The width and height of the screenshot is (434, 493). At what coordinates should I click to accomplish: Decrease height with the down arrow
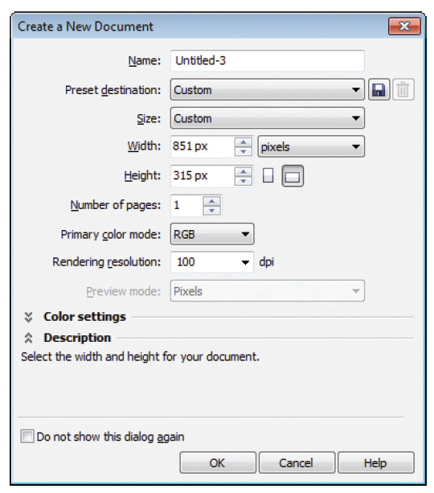tap(244, 180)
